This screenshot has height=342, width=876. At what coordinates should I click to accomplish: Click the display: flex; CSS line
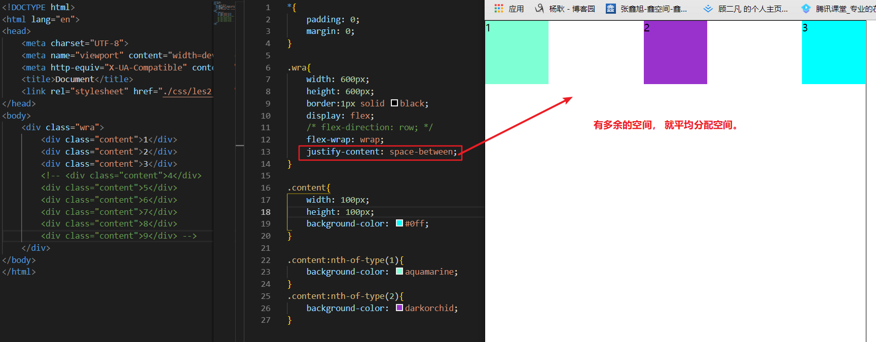(x=340, y=116)
